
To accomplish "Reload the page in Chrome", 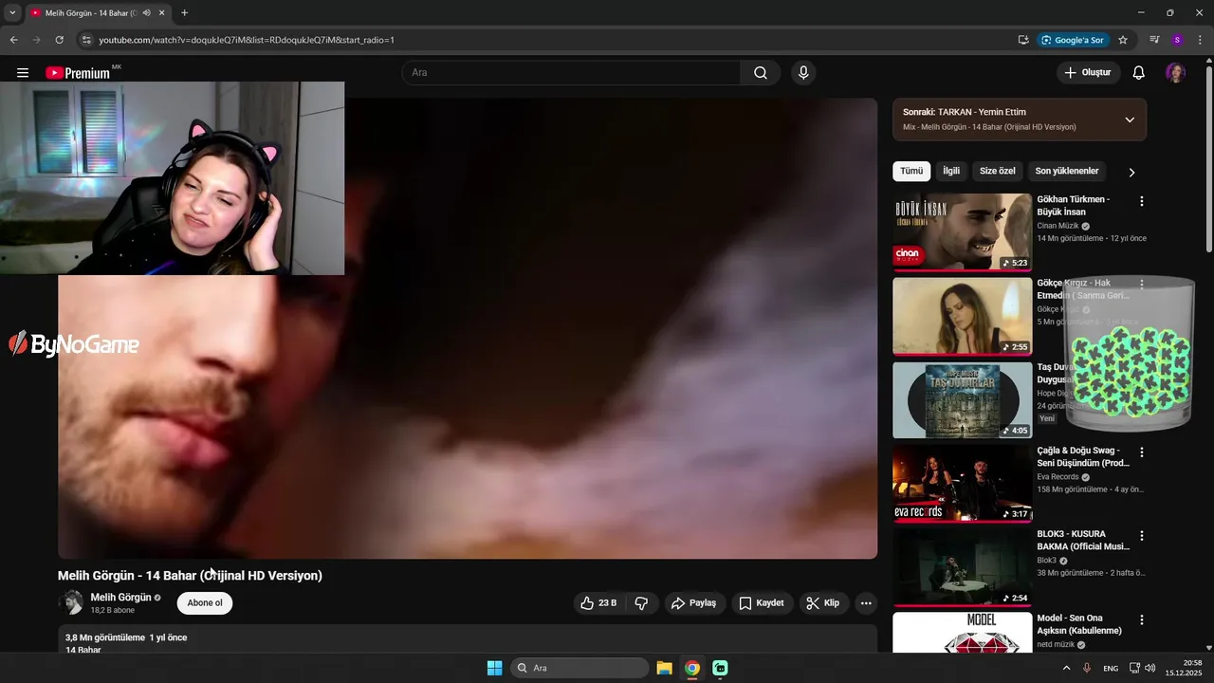I will point(59,40).
